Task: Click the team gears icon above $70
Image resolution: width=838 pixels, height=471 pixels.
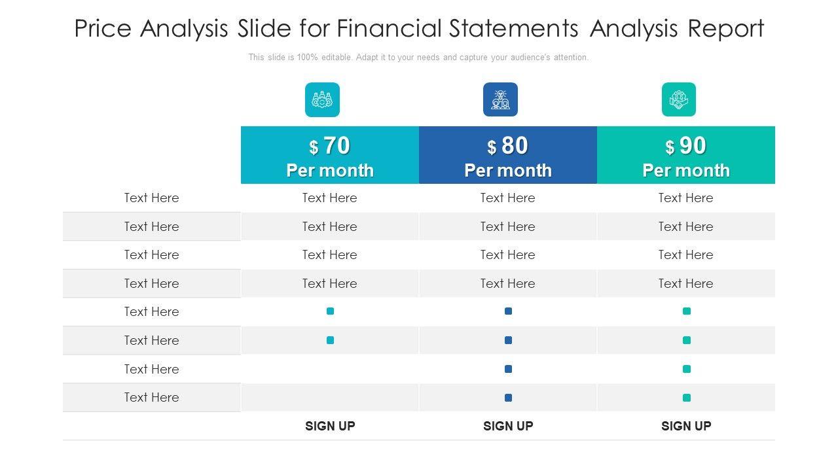Action: pyautogui.click(x=322, y=99)
